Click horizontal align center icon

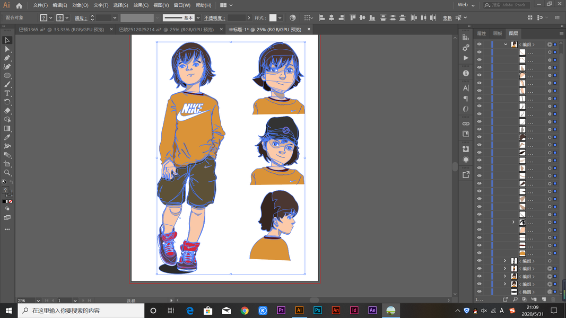coord(332,17)
